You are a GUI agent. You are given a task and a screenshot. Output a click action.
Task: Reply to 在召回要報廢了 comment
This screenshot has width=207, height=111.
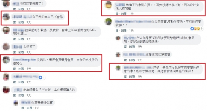pos(21,9)
